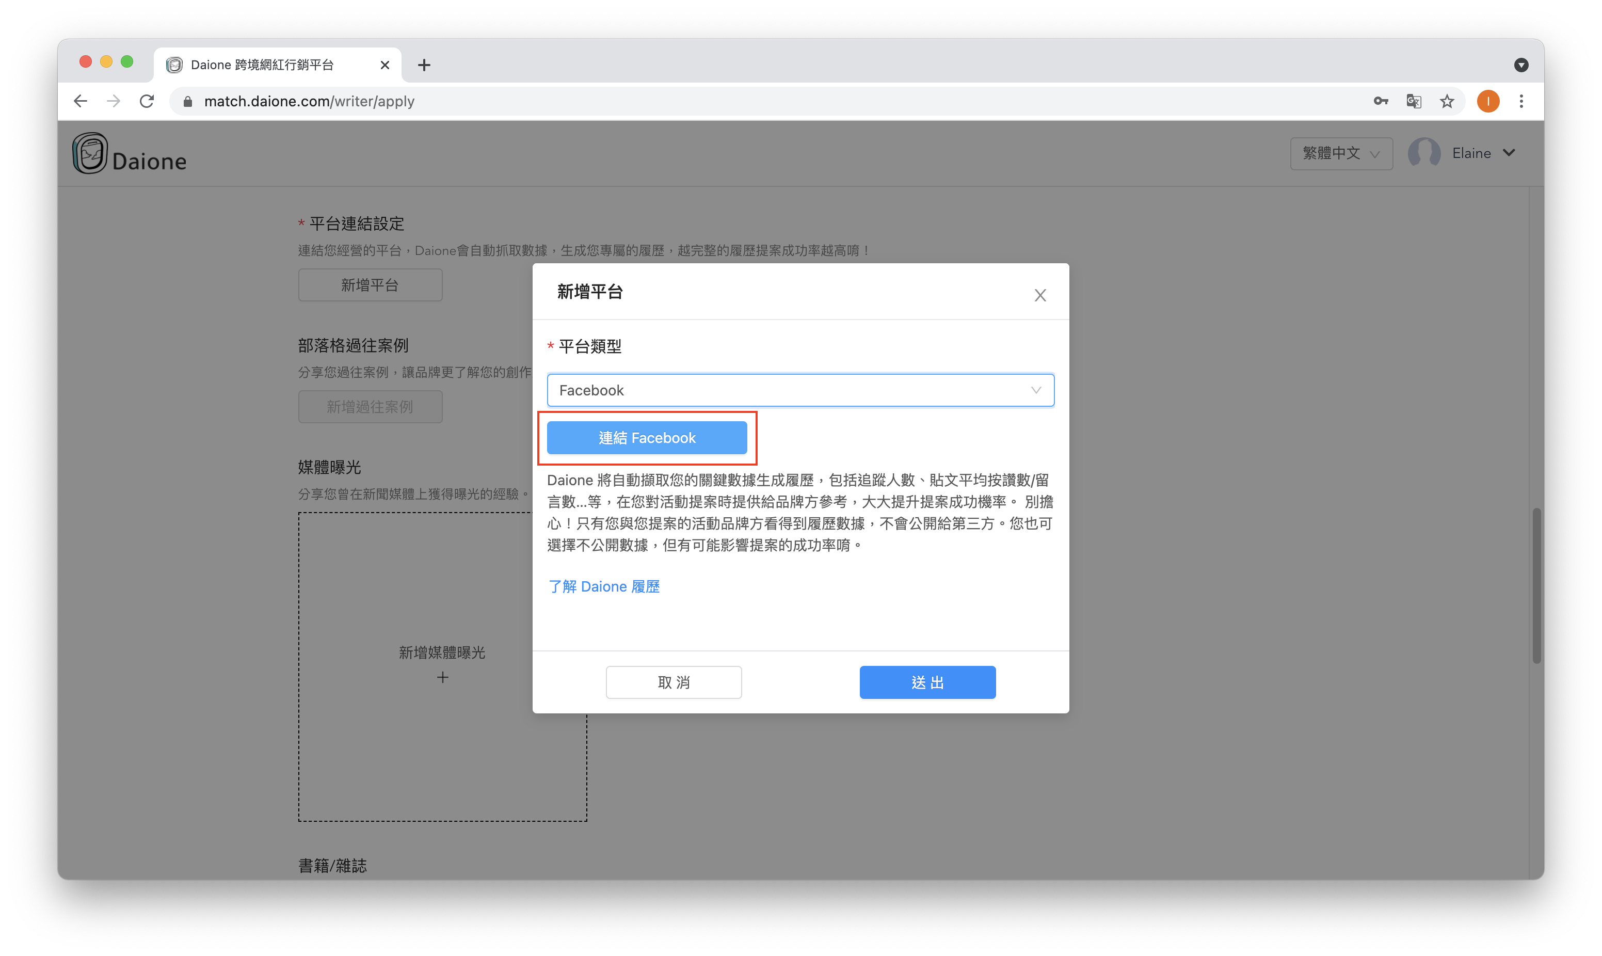The height and width of the screenshot is (956, 1602).
Task: Click the 取消 button
Action: pos(674,682)
